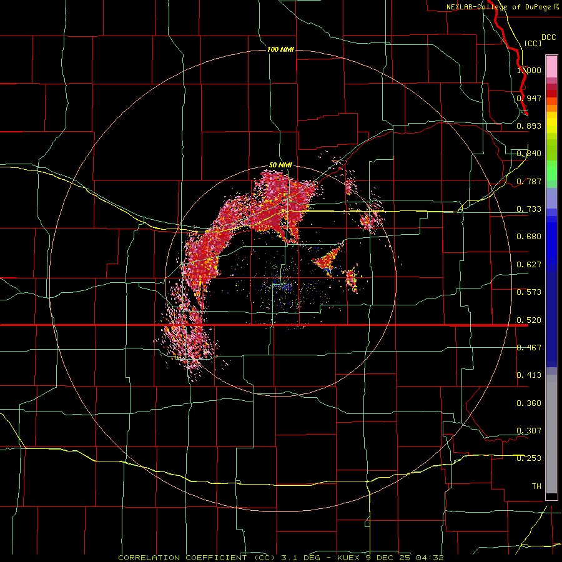The width and height of the screenshot is (562, 562).
Task: Click the TH label near the legend bottom
Action: coord(536,486)
